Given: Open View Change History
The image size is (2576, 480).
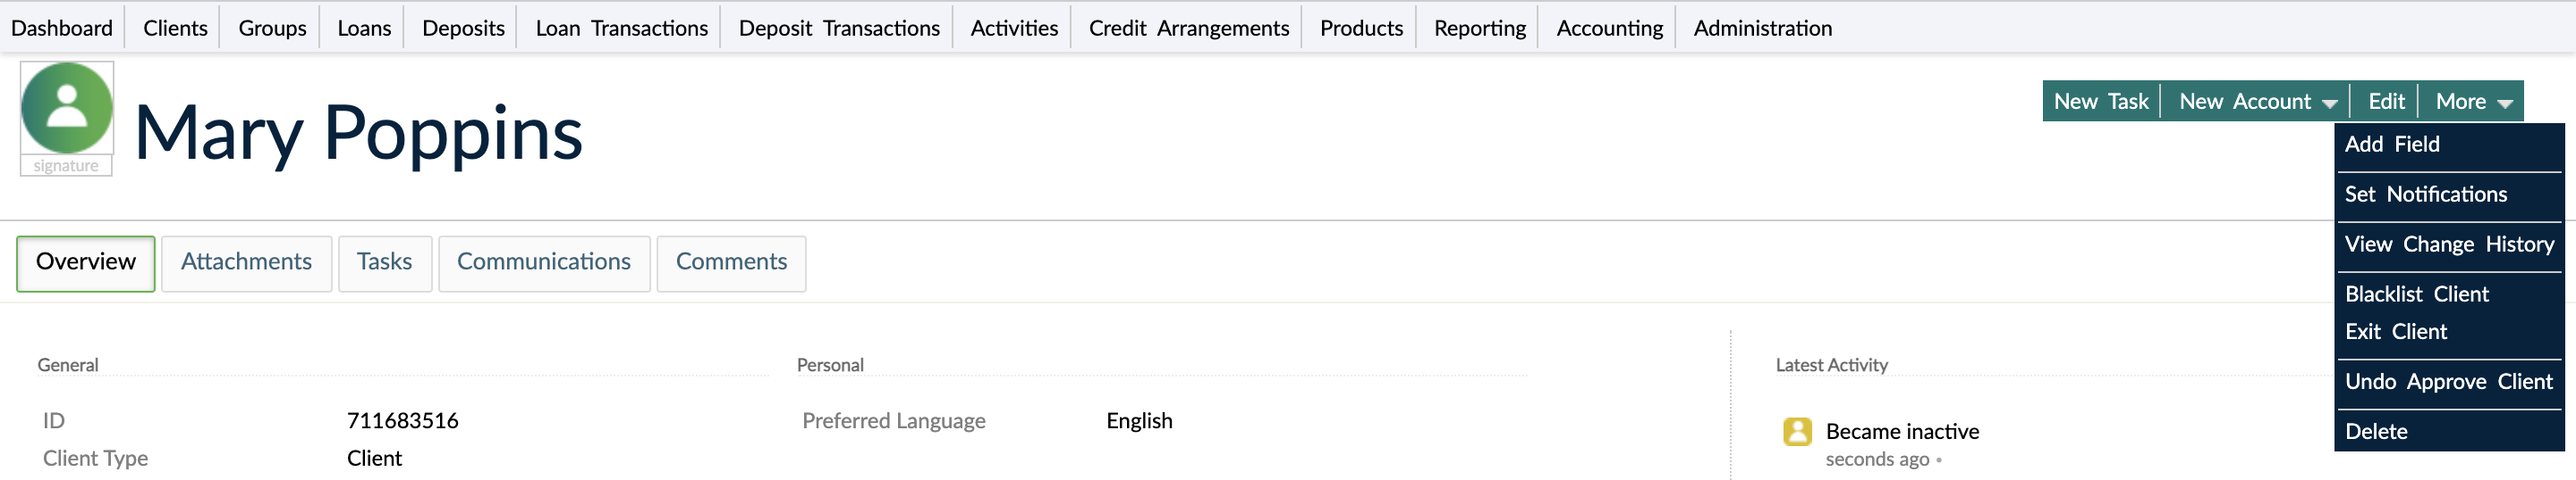Looking at the screenshot, I should [x=2448, y=244].
